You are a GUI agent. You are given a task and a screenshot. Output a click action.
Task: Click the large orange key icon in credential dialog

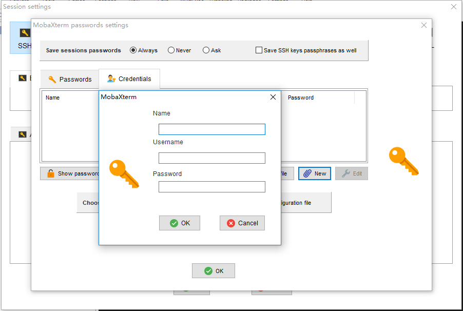click(124, 174)
